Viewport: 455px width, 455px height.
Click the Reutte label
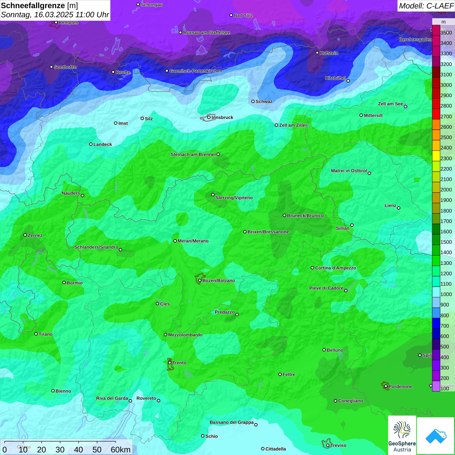pyautogui.click(x=123, y=72)
